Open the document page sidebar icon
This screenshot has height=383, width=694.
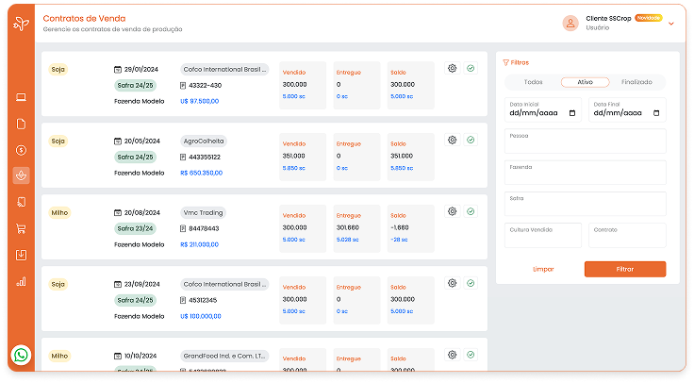point(21,124)
